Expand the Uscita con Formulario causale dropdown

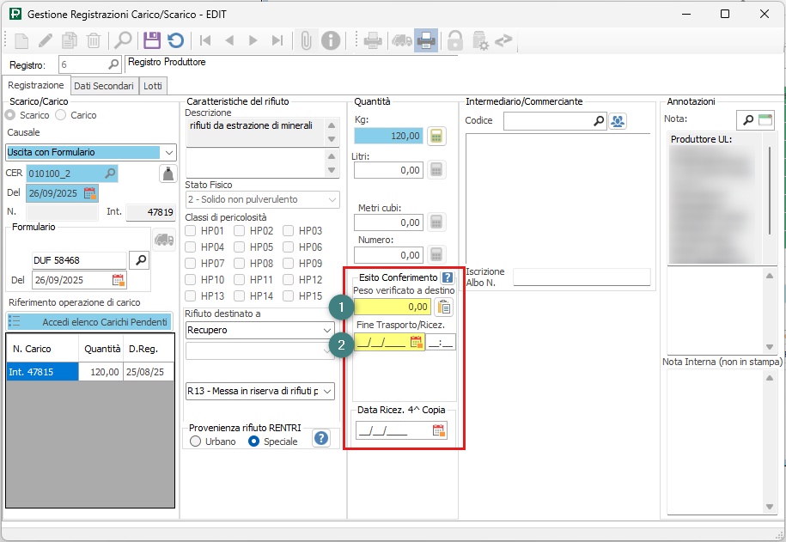(x=168, y=153)
